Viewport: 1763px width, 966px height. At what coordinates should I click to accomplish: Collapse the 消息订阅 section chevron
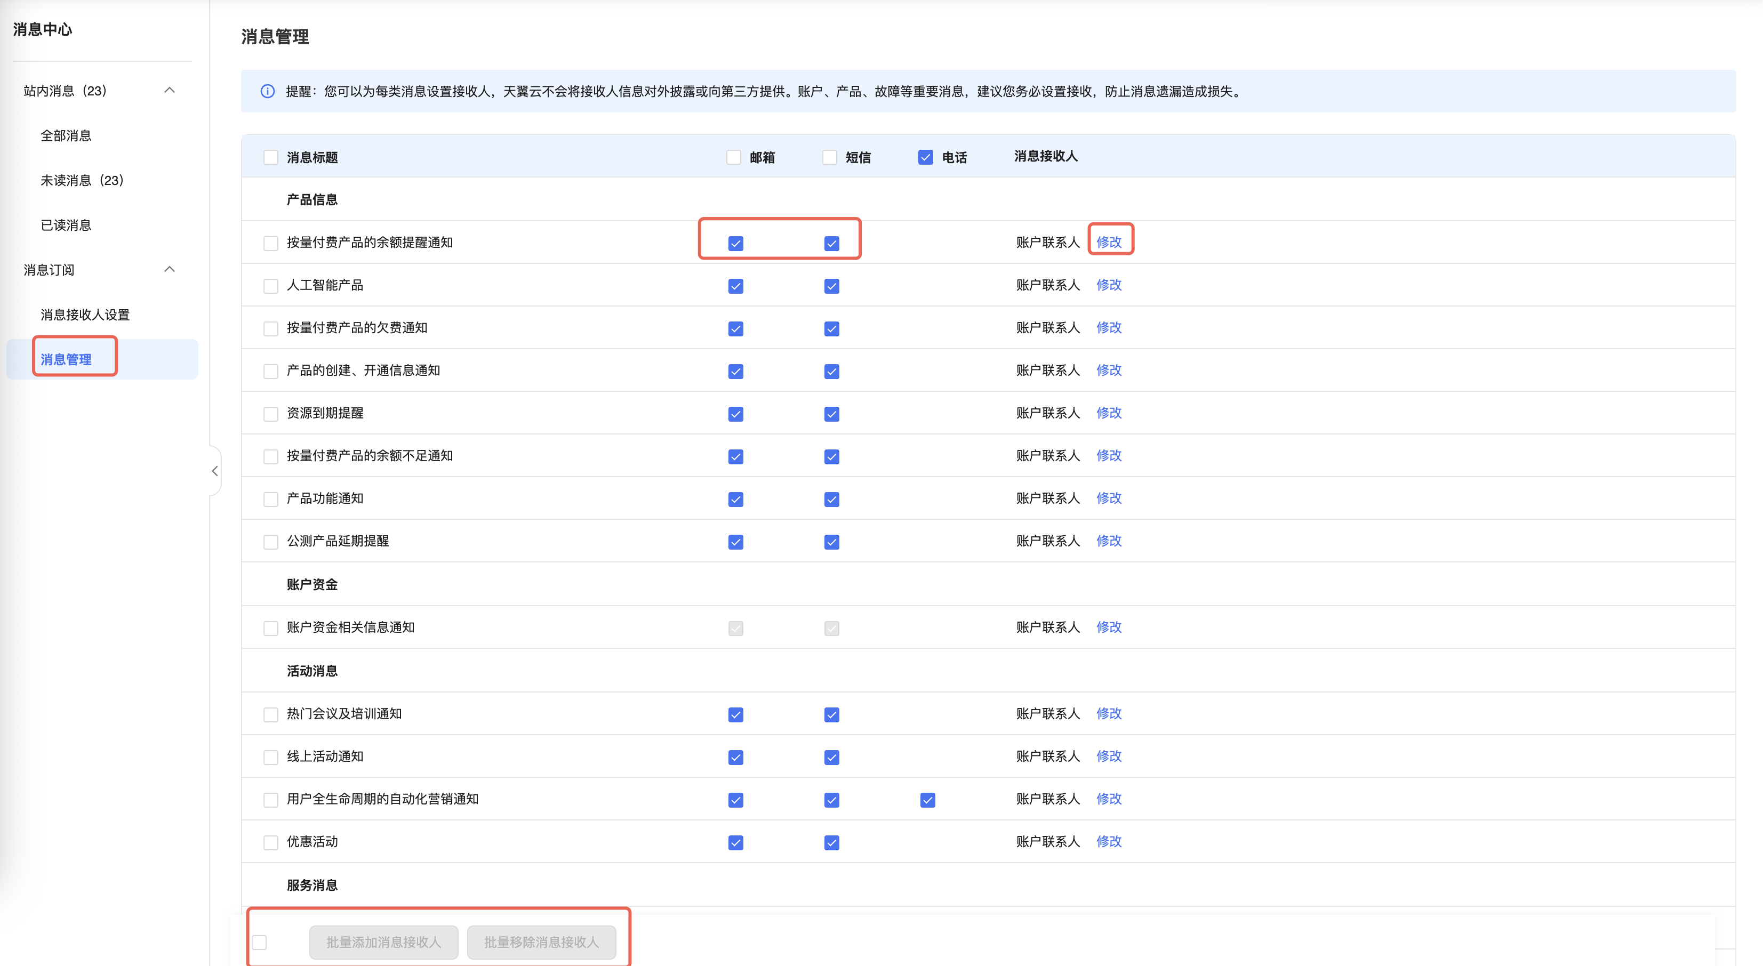(x=170, y=270)
